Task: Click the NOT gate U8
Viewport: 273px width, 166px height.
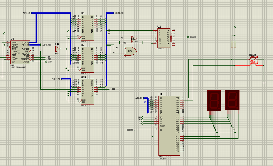Action: point(57,49)
